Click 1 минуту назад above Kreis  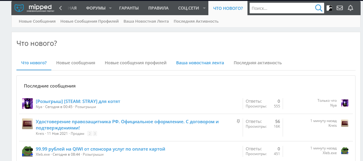click(x=324, y=121)
